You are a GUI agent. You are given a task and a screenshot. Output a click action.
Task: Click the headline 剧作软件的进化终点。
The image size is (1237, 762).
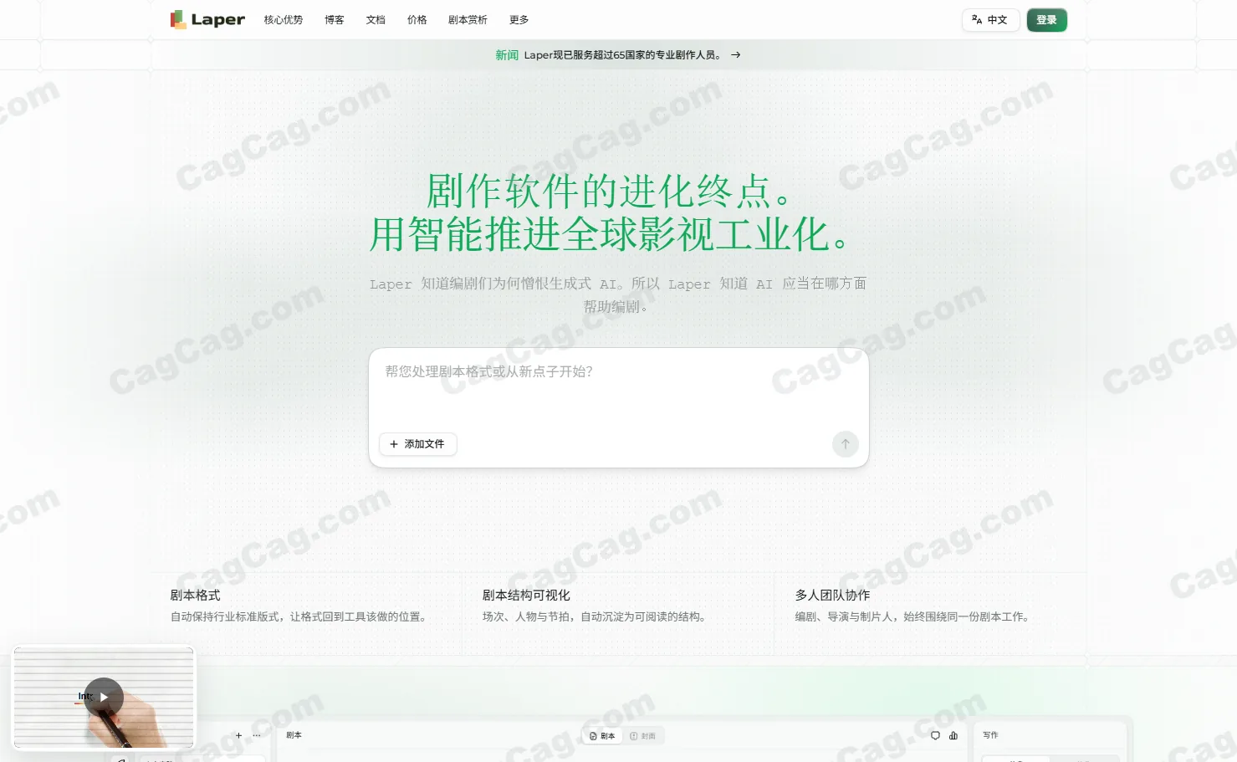pos(610,192)
